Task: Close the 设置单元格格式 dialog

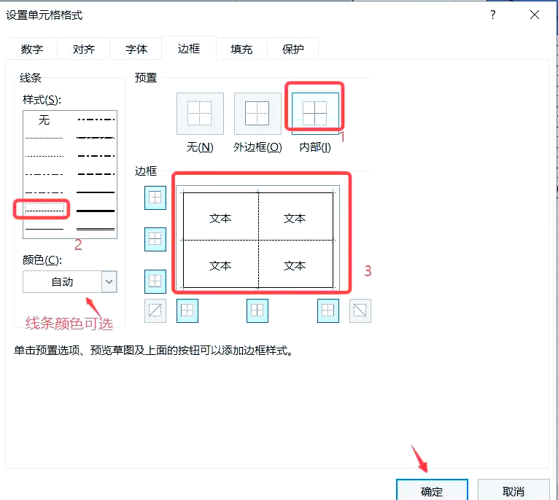Action: (x=535, y=15)
